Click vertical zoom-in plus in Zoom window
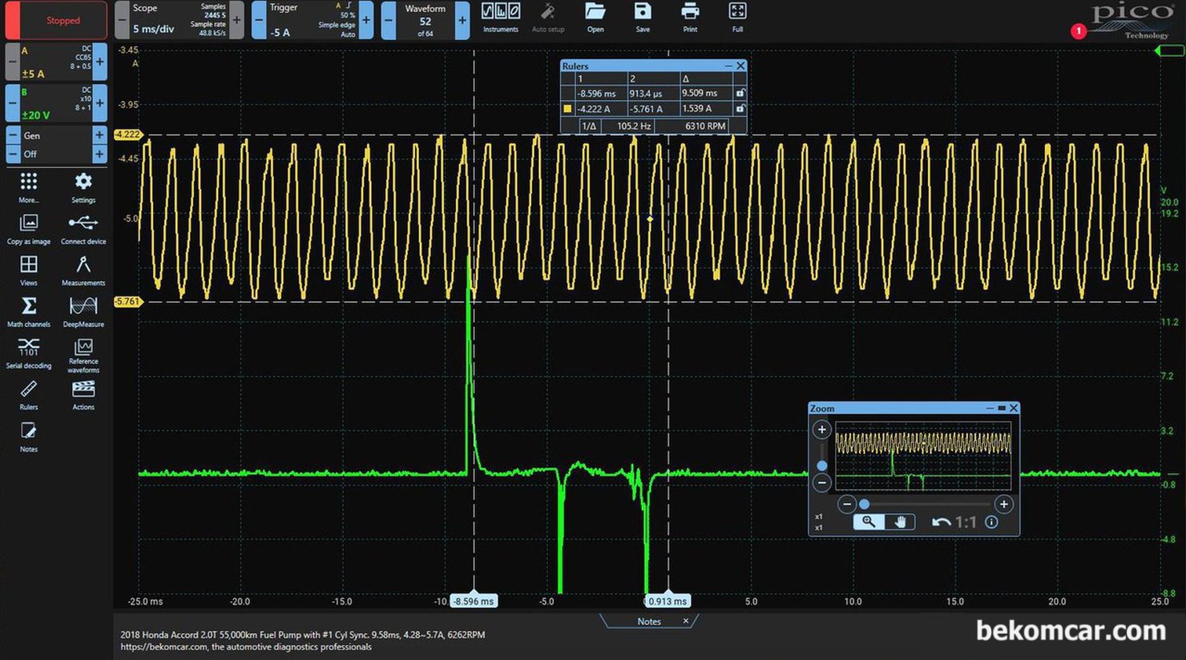Screen dimensions: 1186x660 (x=821, y=430)
